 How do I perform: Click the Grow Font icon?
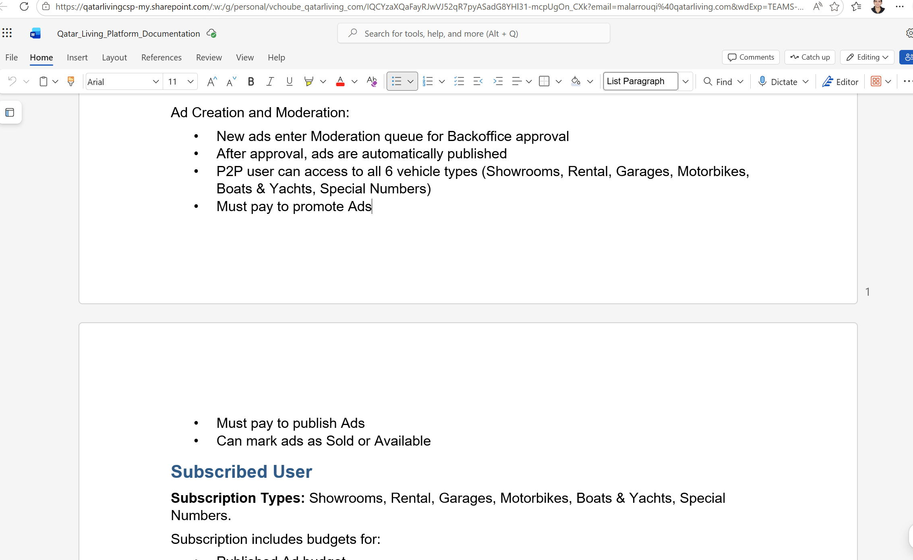point(212,82)
